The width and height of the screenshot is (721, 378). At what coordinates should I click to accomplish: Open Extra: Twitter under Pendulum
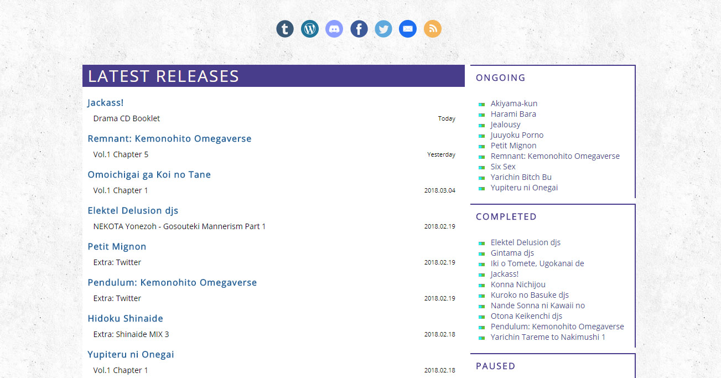(117, 298)
